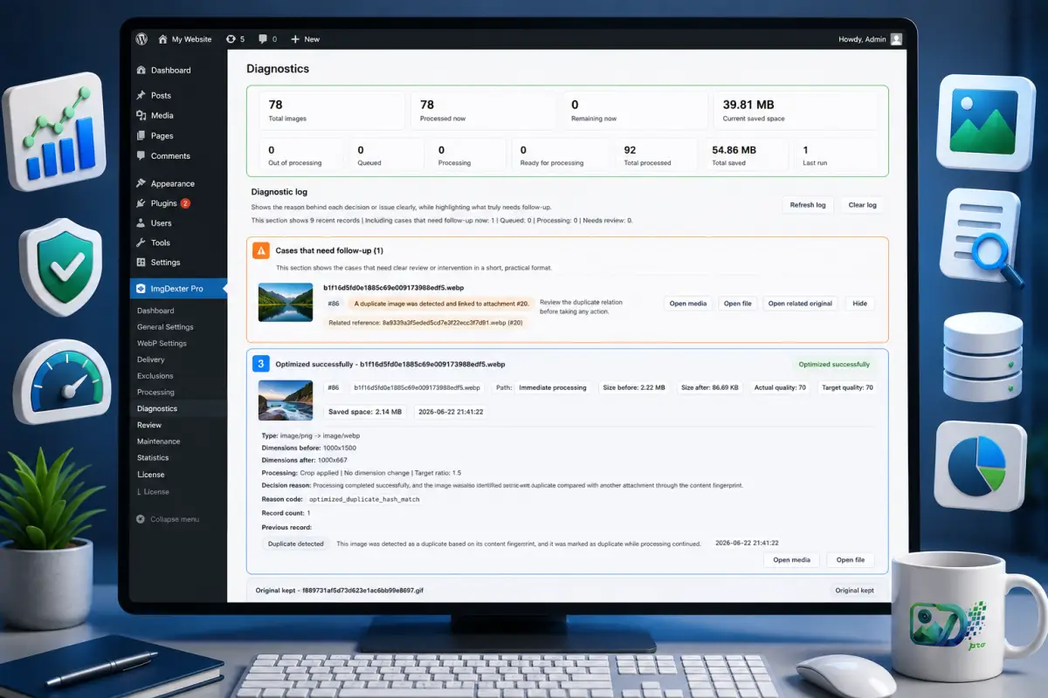
Task: Click the blue number 3 badge
Action: [x=260, y=363]
